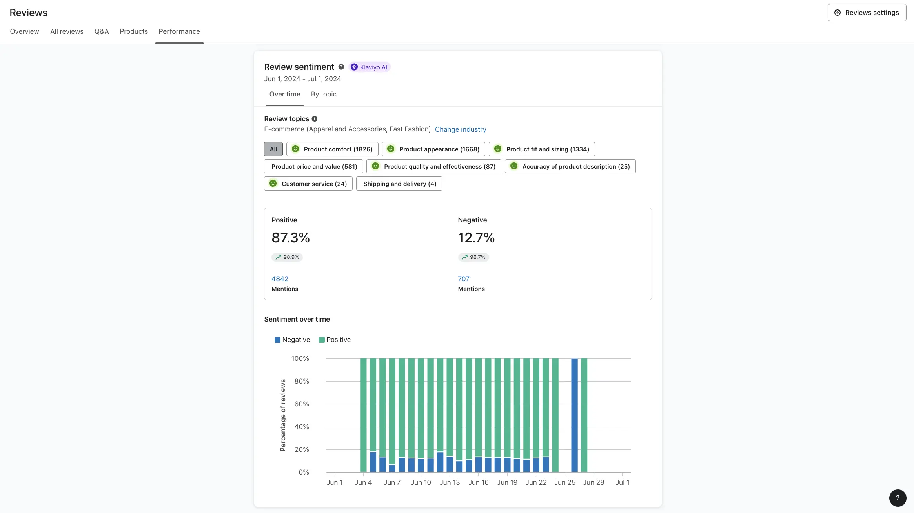The width and height of the screenshot is (914, 513).
Task: Click the Klaviyo AI badge icon
Action: [x=354, y=67]
